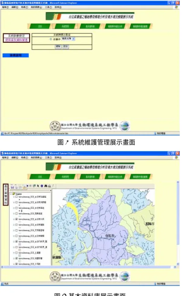Expand the second layer's tree node
Viewport: 182px width, 296px height.
(14, 202)
